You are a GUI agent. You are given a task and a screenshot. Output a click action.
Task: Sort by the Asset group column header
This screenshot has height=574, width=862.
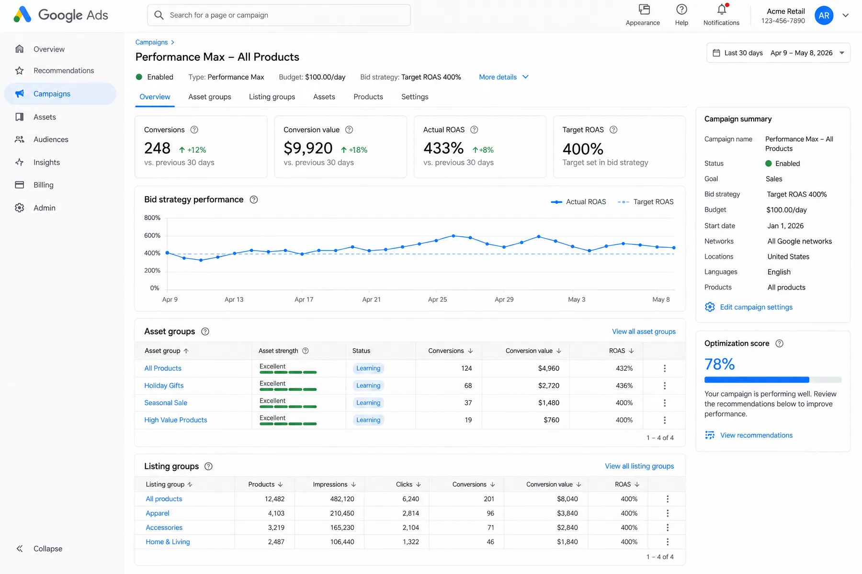(167, 351)
